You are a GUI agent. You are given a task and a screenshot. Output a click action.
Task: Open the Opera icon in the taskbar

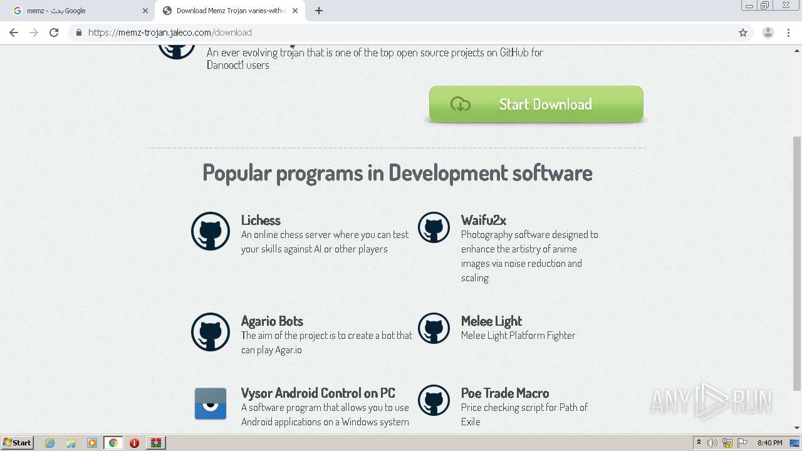[134, 443]
